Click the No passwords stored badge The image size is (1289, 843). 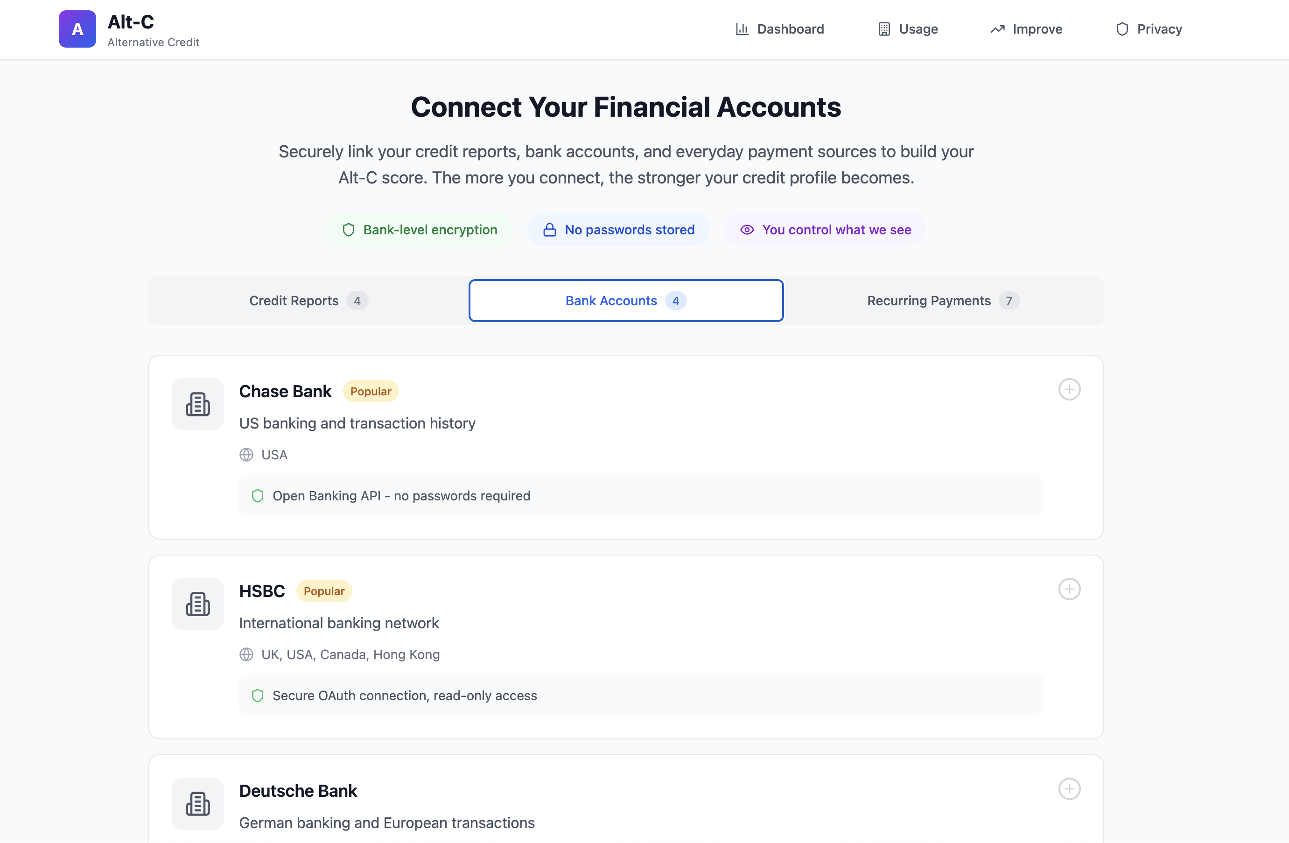coord(618,230)
